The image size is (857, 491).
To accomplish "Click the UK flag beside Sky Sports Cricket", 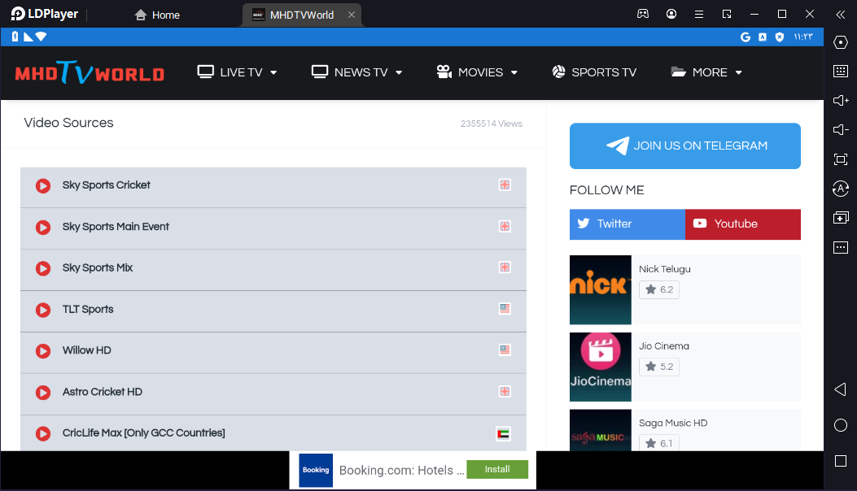I will point(505,185).
